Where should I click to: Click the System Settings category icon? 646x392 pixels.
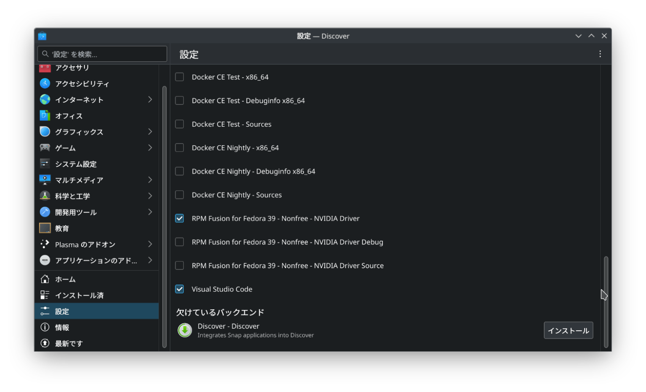pos(45,164)
